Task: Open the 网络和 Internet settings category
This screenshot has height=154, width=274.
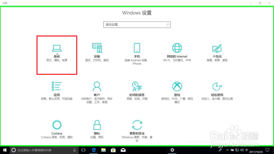Action: 177,53
